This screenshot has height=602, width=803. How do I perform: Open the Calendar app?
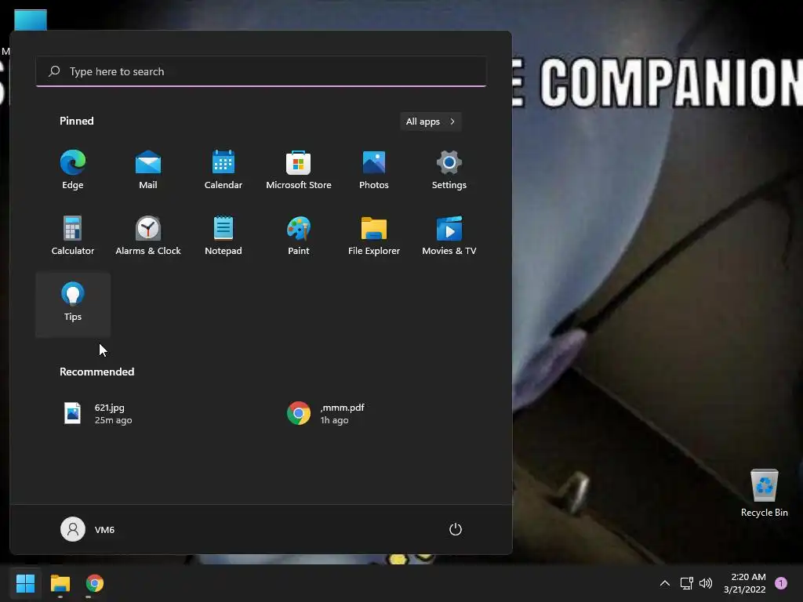223,170
